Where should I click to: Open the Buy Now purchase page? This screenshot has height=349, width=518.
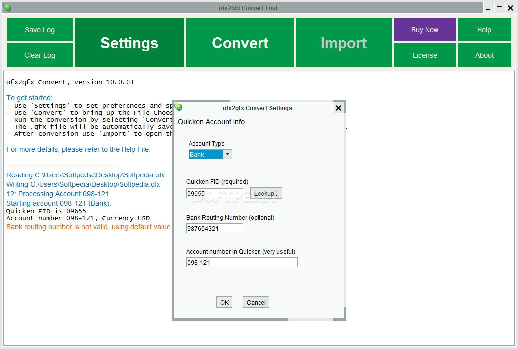[424, 30]
